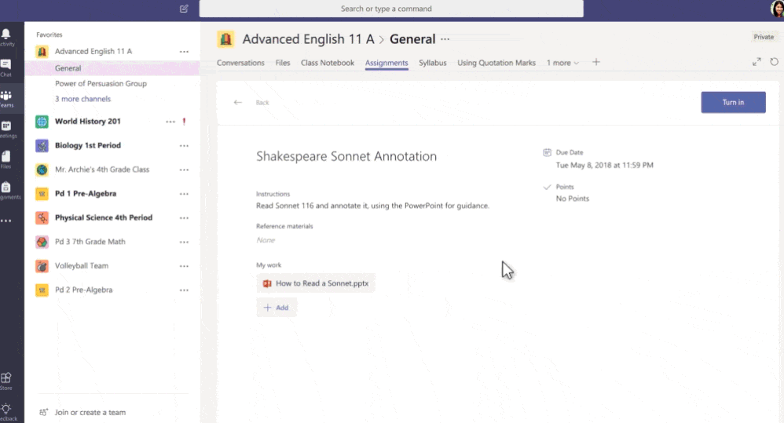Switch to the Files tab

(283, 63)
